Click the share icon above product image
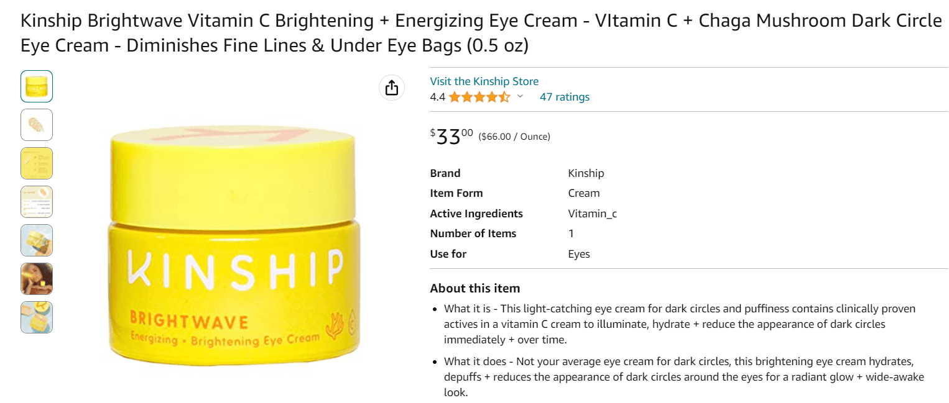 (x=392, y=88)
